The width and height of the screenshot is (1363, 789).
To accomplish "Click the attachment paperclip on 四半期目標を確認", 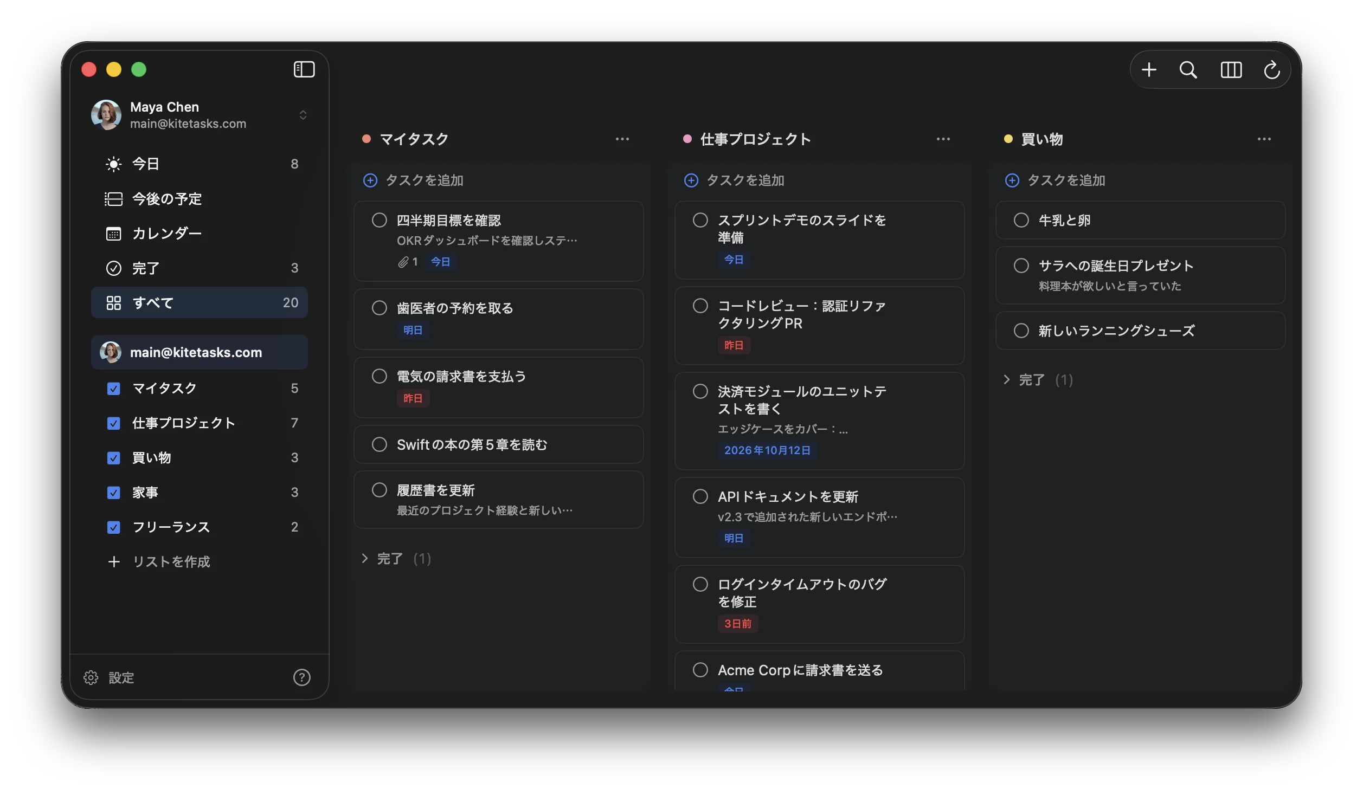I will pyautogui.click(x=403, y=262).
